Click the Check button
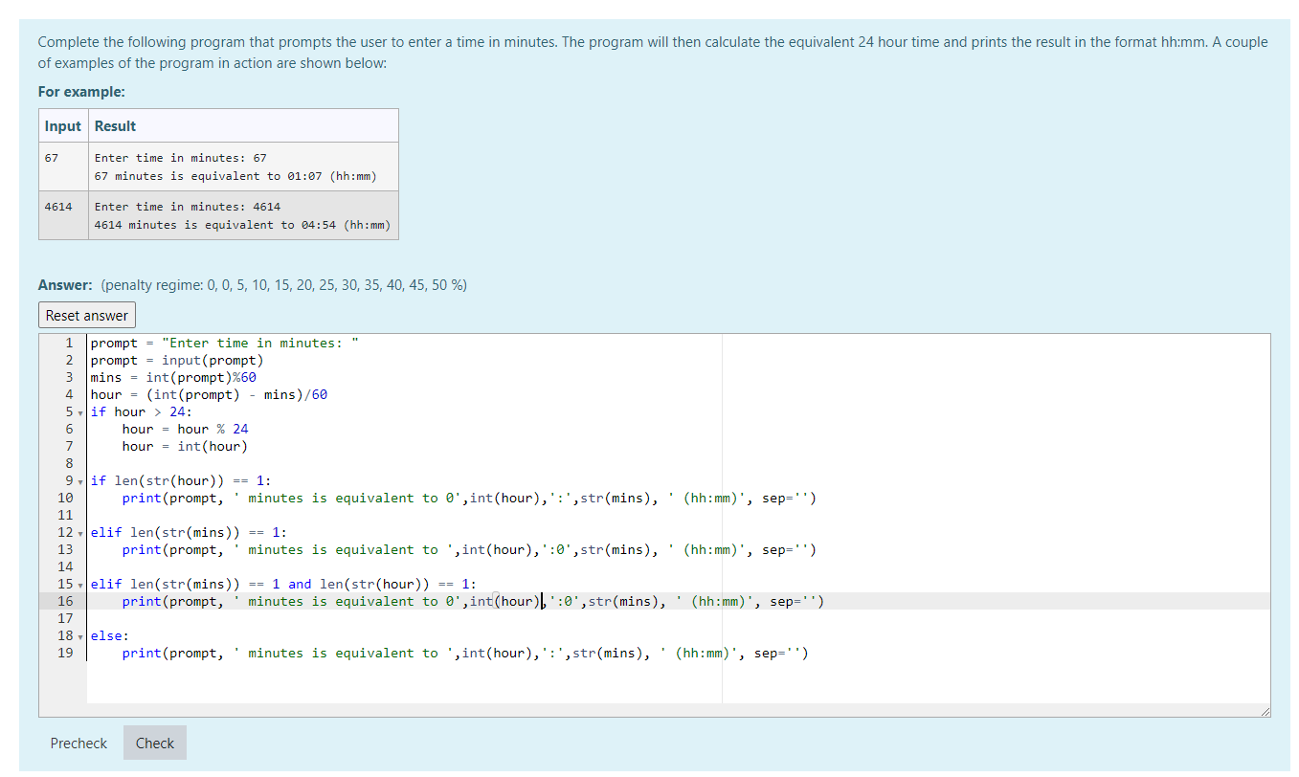1299x777 pixels. click(x=155, y=744)
